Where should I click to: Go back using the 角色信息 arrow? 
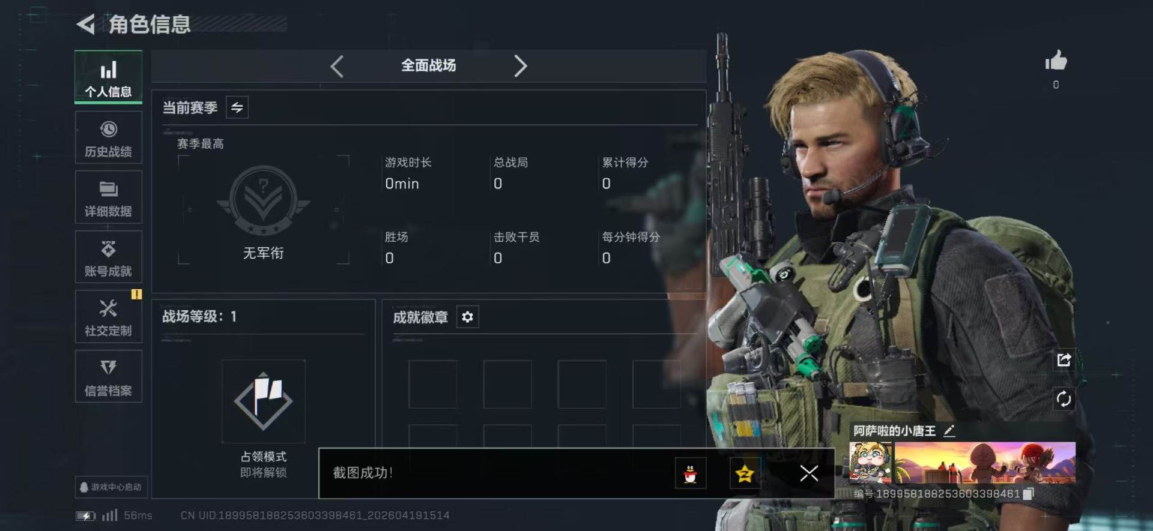point(86,25)
